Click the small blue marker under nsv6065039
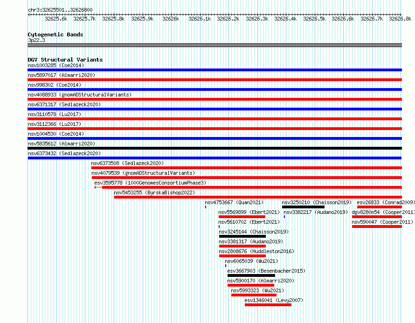The width and height of the screenshot is (415, 323). coord(226,266)
